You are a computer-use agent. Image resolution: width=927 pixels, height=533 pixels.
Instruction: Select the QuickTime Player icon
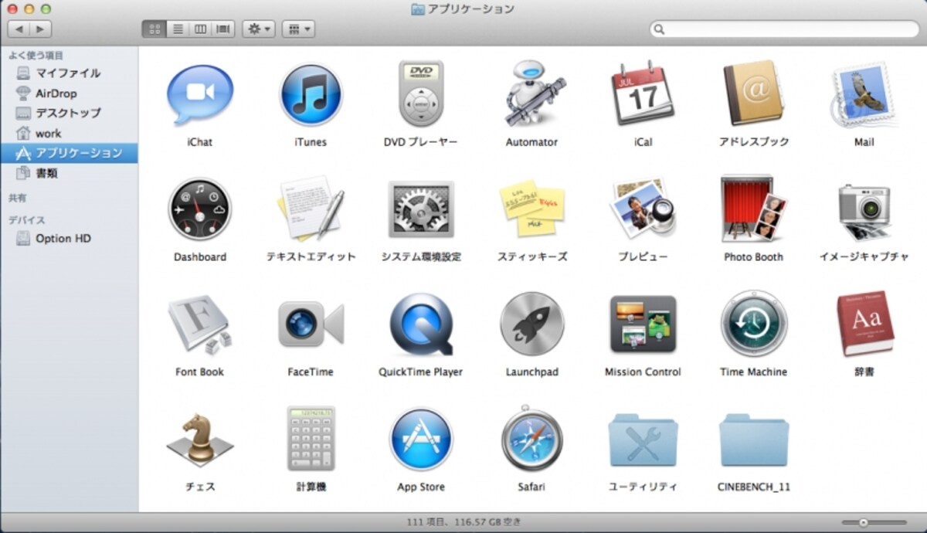421,324
